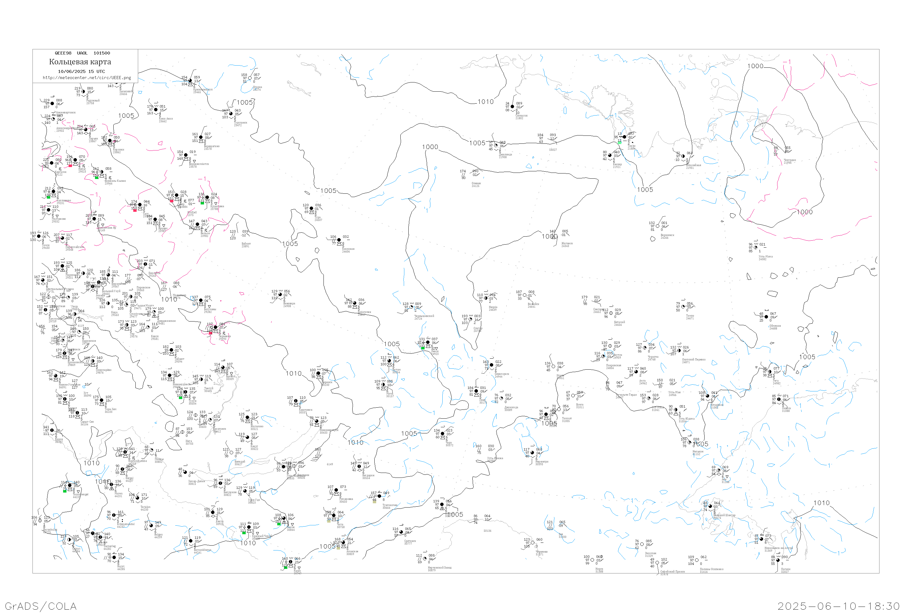919x613 pixels.
Task: Click the GrADS/COLA footer label
Action: click(x=41, y=606)
